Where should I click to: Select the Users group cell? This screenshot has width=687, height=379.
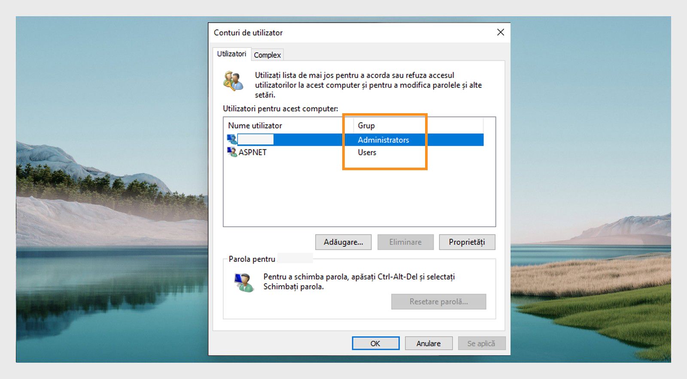[367, 152]
